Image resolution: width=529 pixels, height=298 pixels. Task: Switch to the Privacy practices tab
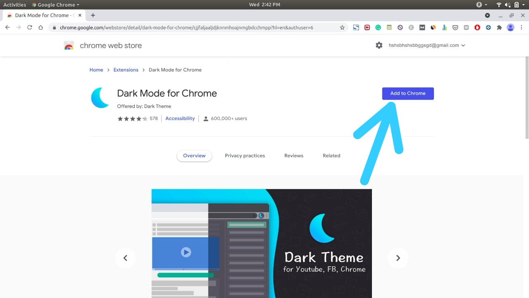(245, 156)
